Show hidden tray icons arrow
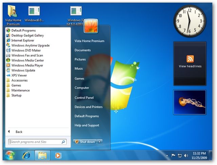 (x=167, y=156)
